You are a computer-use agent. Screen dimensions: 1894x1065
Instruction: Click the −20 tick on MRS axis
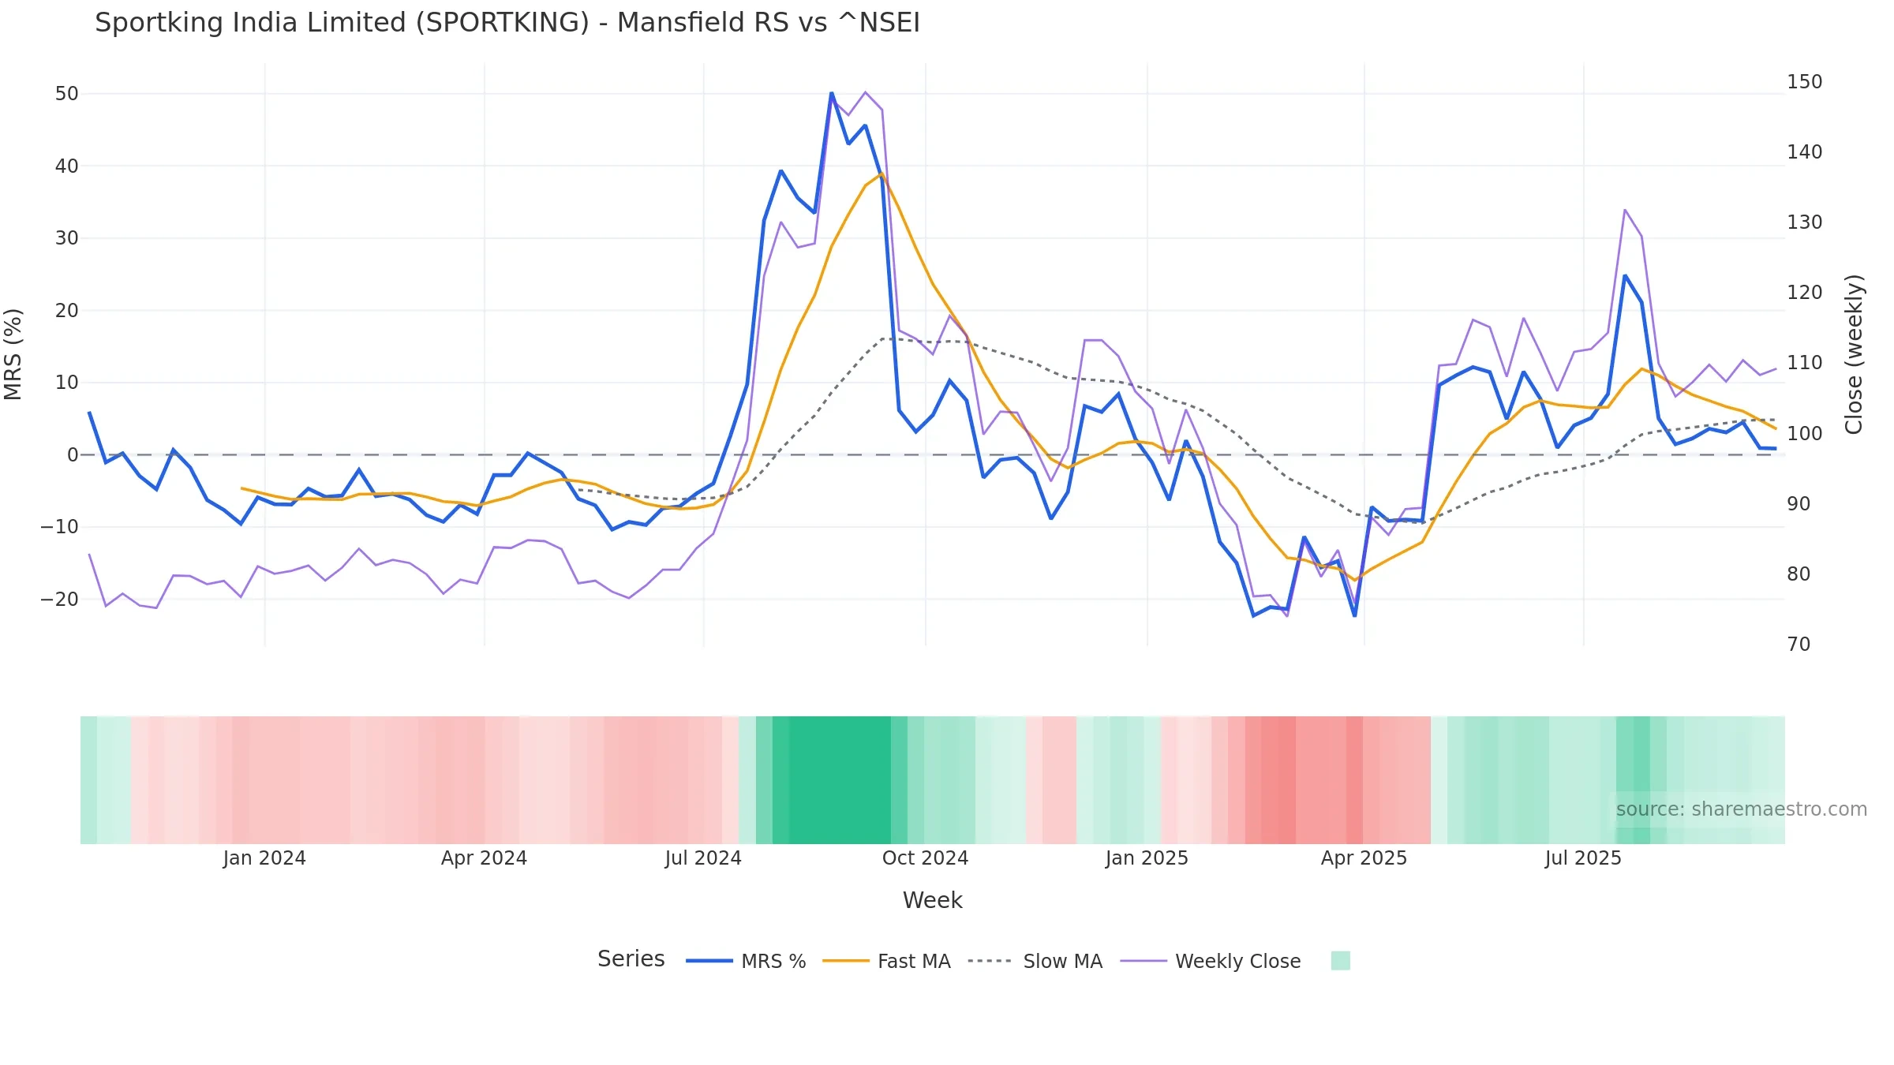[x=60, y=600]
